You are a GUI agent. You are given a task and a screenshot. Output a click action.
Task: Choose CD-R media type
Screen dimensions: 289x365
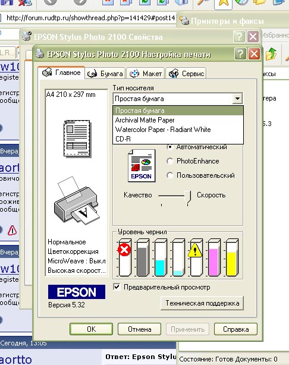pos(178,139)
